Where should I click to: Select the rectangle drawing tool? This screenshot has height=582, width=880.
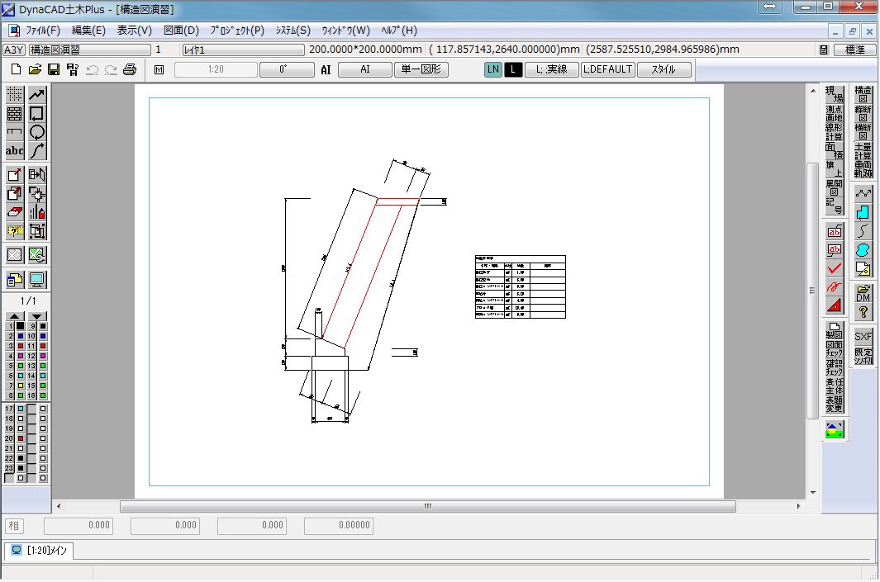click(x=37, y=114)
